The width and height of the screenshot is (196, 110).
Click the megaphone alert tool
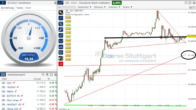(x=61, y=58)
